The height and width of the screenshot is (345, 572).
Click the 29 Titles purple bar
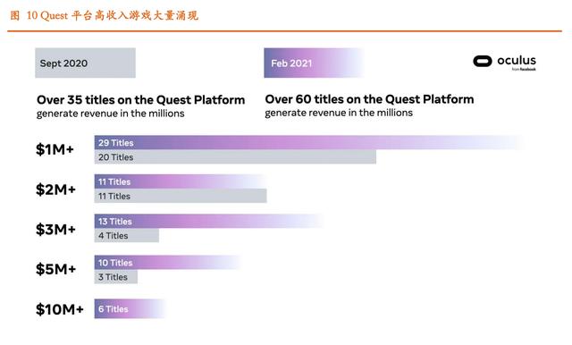[x=309, y=143]
